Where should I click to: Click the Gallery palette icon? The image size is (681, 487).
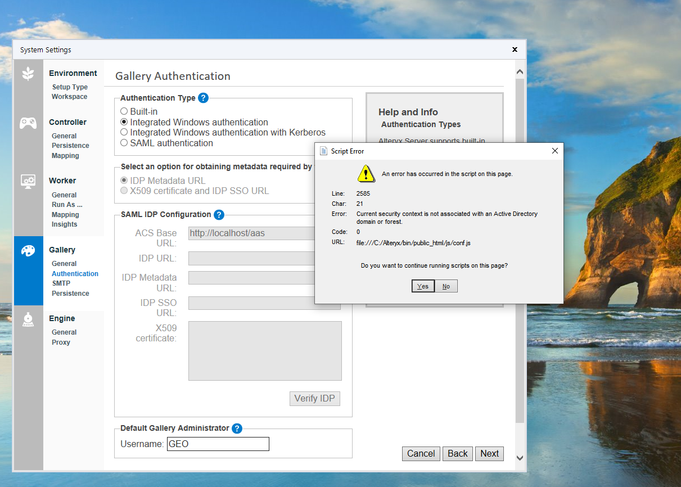click(x=28, y=250)
